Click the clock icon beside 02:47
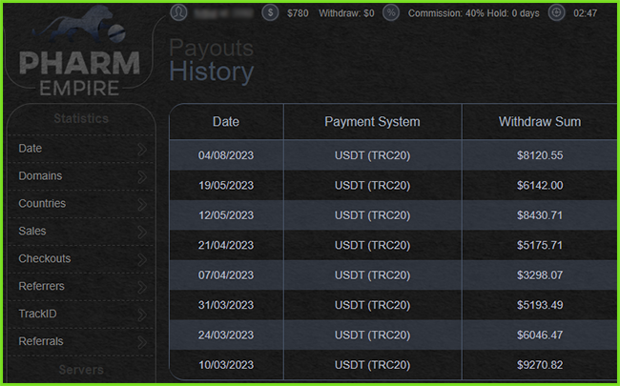The width and height of the screenshot is (620, 386). (557, 13)
